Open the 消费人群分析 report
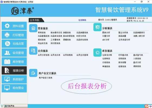Viewport: 152px width, 108px height. tap(139, 36)
